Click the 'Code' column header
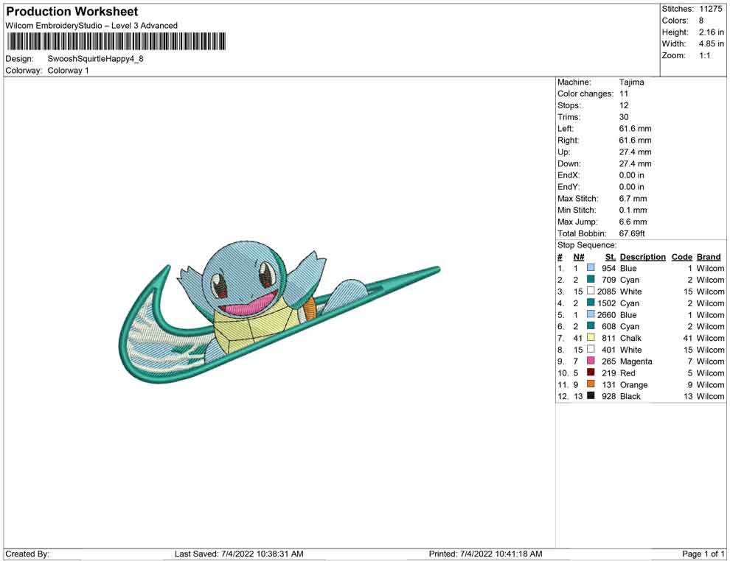Viewport: 730px width, 561px height. tap(681, 257)
